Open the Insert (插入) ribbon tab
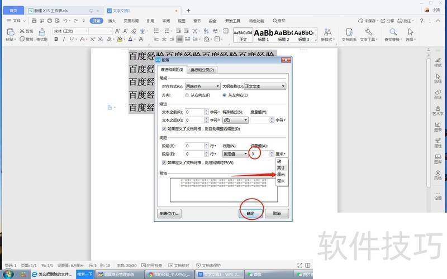Viewport: 447px width, 279px height. [112, 21]
